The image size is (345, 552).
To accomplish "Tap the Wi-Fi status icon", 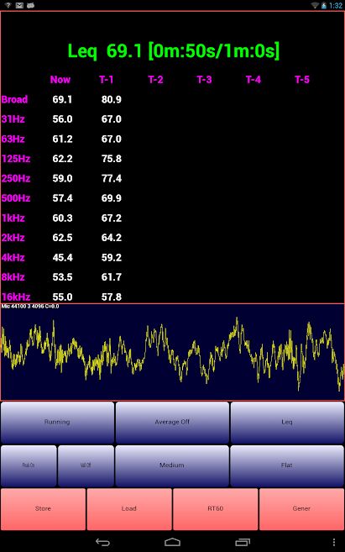I will 315,5.
